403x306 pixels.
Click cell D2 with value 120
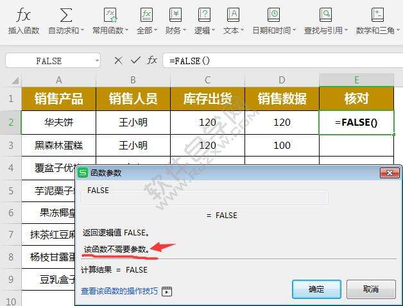pyautogui.click(x=282, y=123)
